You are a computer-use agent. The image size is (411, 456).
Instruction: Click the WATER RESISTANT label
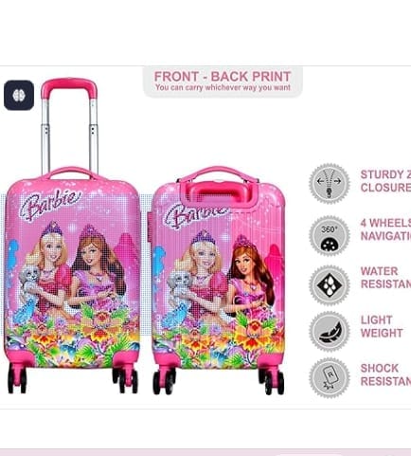coord(385,278)
